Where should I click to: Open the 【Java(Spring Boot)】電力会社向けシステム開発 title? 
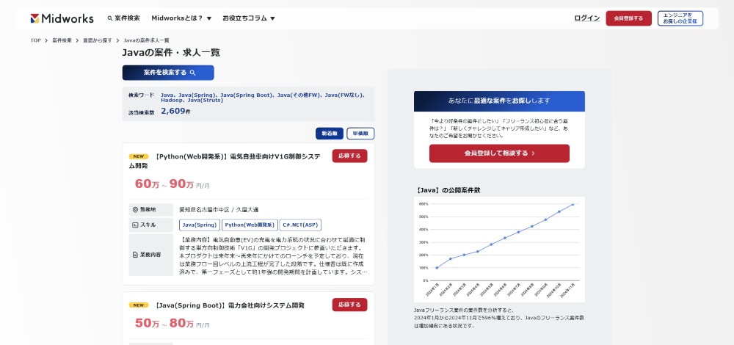(x=229, y=305)
